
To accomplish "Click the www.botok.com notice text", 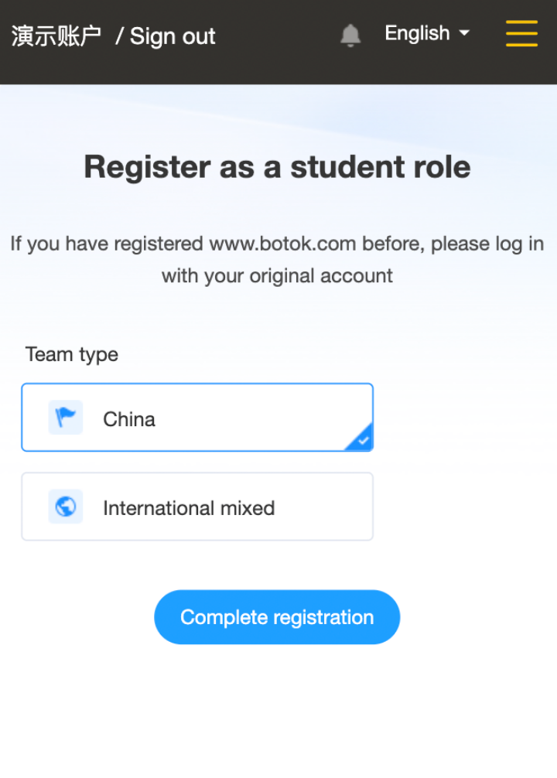I will click(277, 260).
